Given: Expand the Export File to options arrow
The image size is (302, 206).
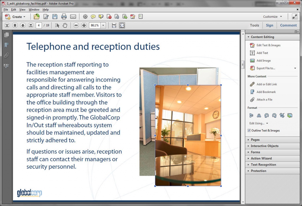Looking at the screenshot, I should 295,68.
